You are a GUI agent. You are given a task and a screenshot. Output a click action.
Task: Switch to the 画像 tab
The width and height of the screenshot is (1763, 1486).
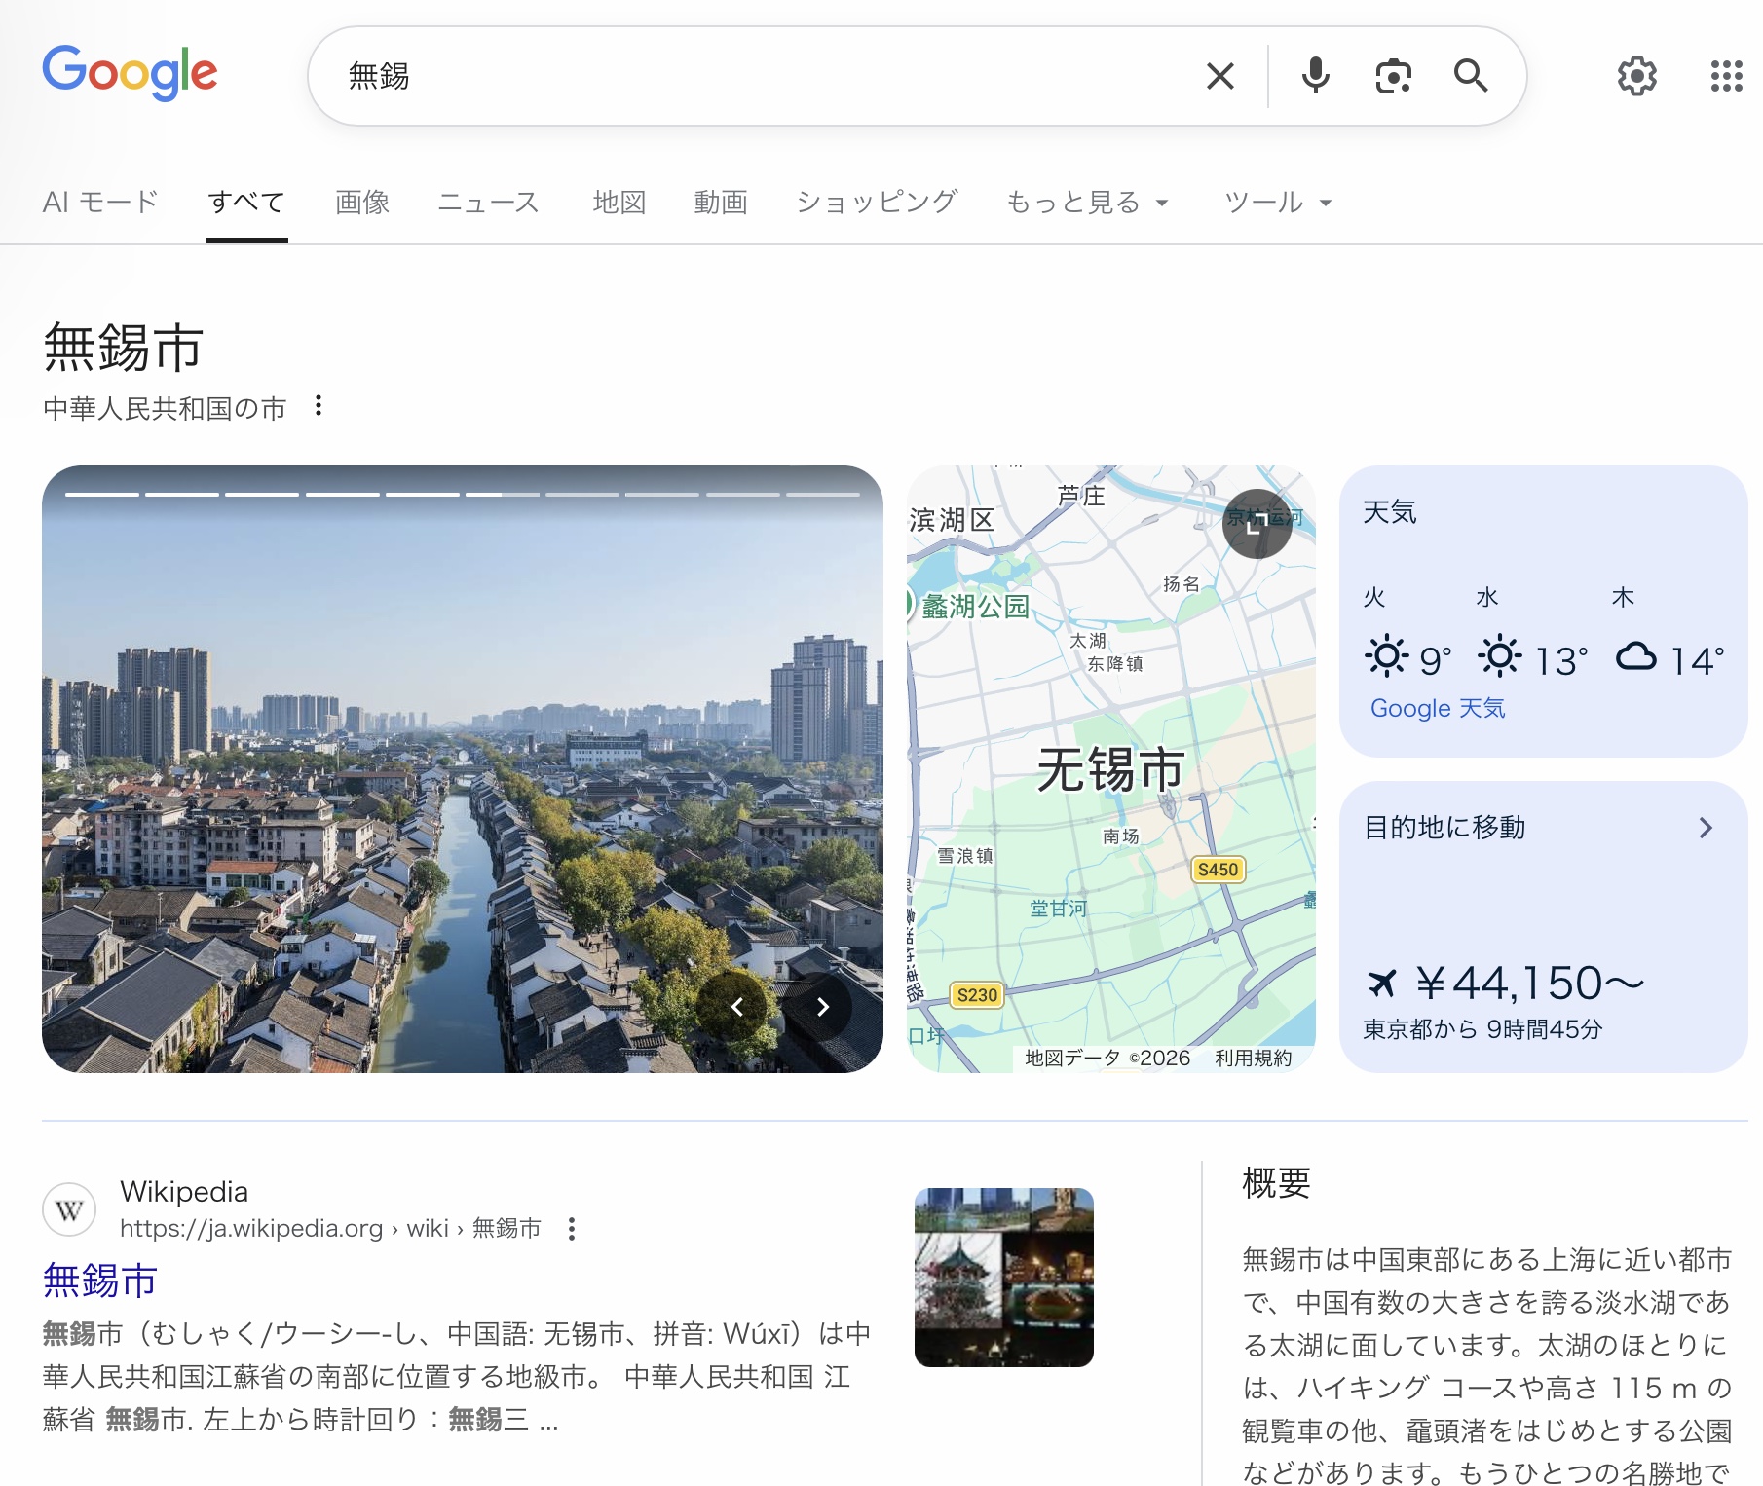click(362, 203)
